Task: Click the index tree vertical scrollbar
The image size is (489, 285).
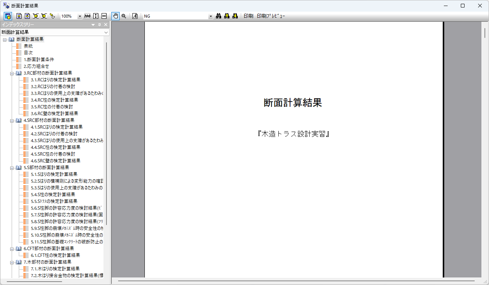Action: click(x=107, y=133)
